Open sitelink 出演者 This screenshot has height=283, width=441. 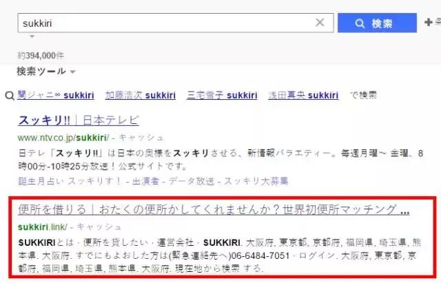tap(145, 181)
